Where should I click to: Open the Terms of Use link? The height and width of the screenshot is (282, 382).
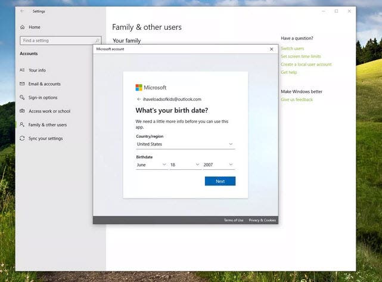(234, 220)
